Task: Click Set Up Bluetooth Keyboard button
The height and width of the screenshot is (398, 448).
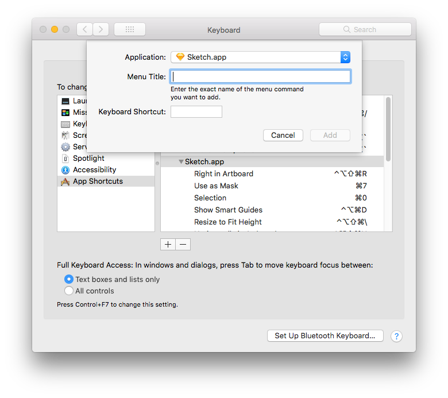Action: point(325,336)
